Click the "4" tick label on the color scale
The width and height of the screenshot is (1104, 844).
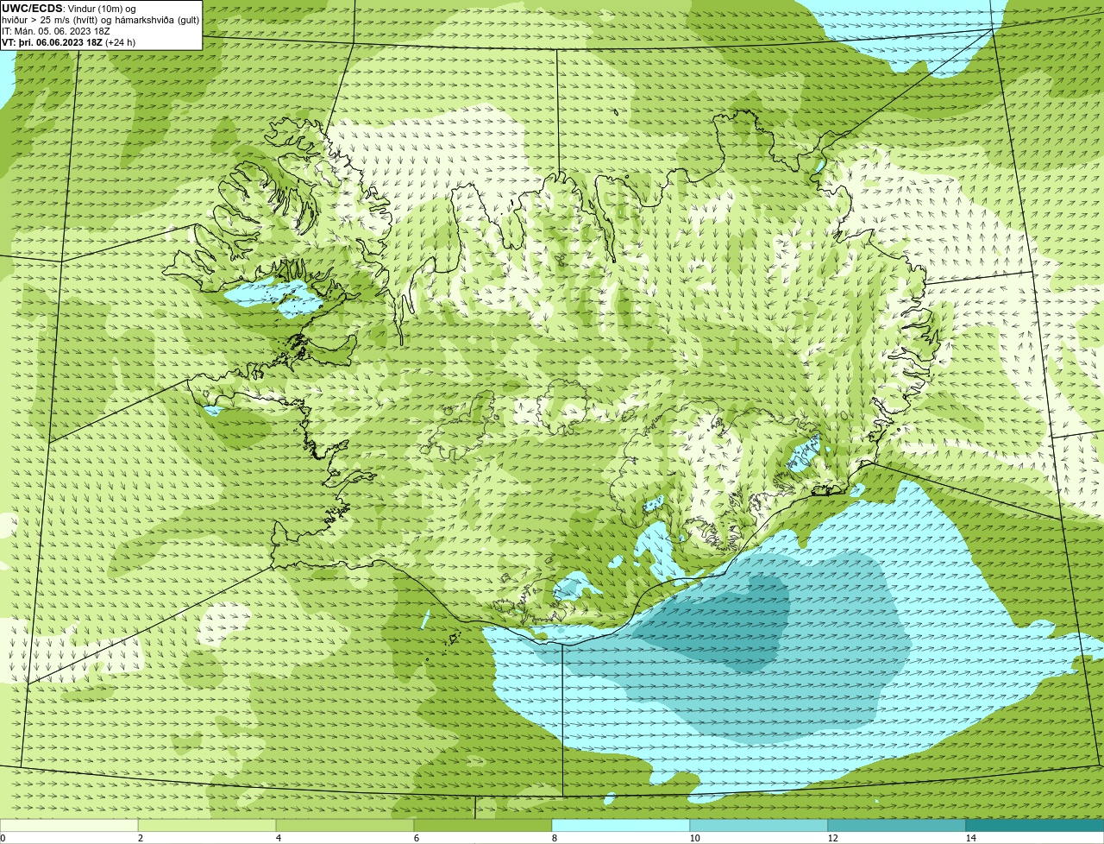tap(278, 838)
